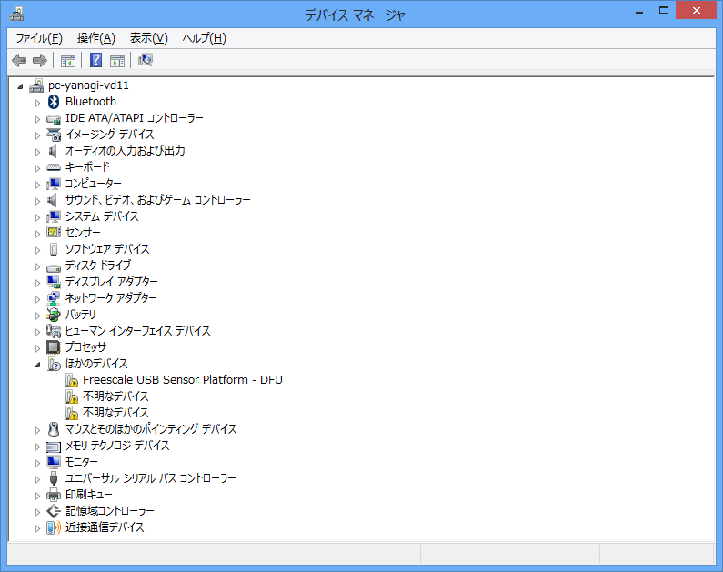Screen dimensions: 723x572
Task: Close the デバイス マネージャー window
Action: [x=697, y=11]
